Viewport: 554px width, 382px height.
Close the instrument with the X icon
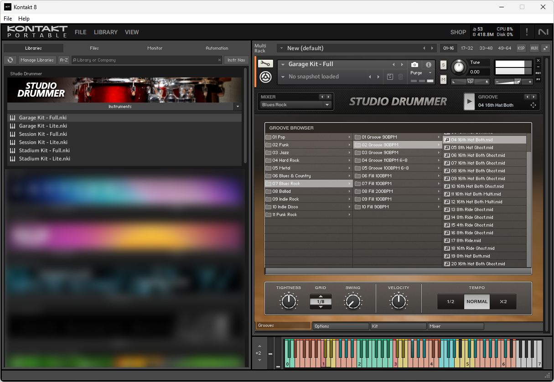(x=538, y=60)
